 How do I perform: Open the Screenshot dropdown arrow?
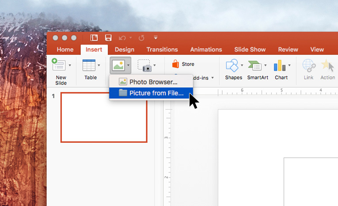click(x=155, y=65)
